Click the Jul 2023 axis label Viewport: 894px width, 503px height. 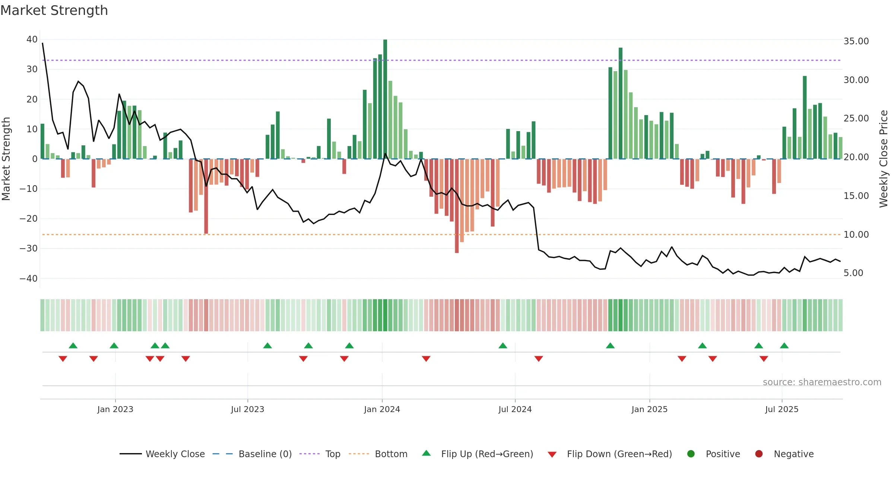tap(247, 409)
